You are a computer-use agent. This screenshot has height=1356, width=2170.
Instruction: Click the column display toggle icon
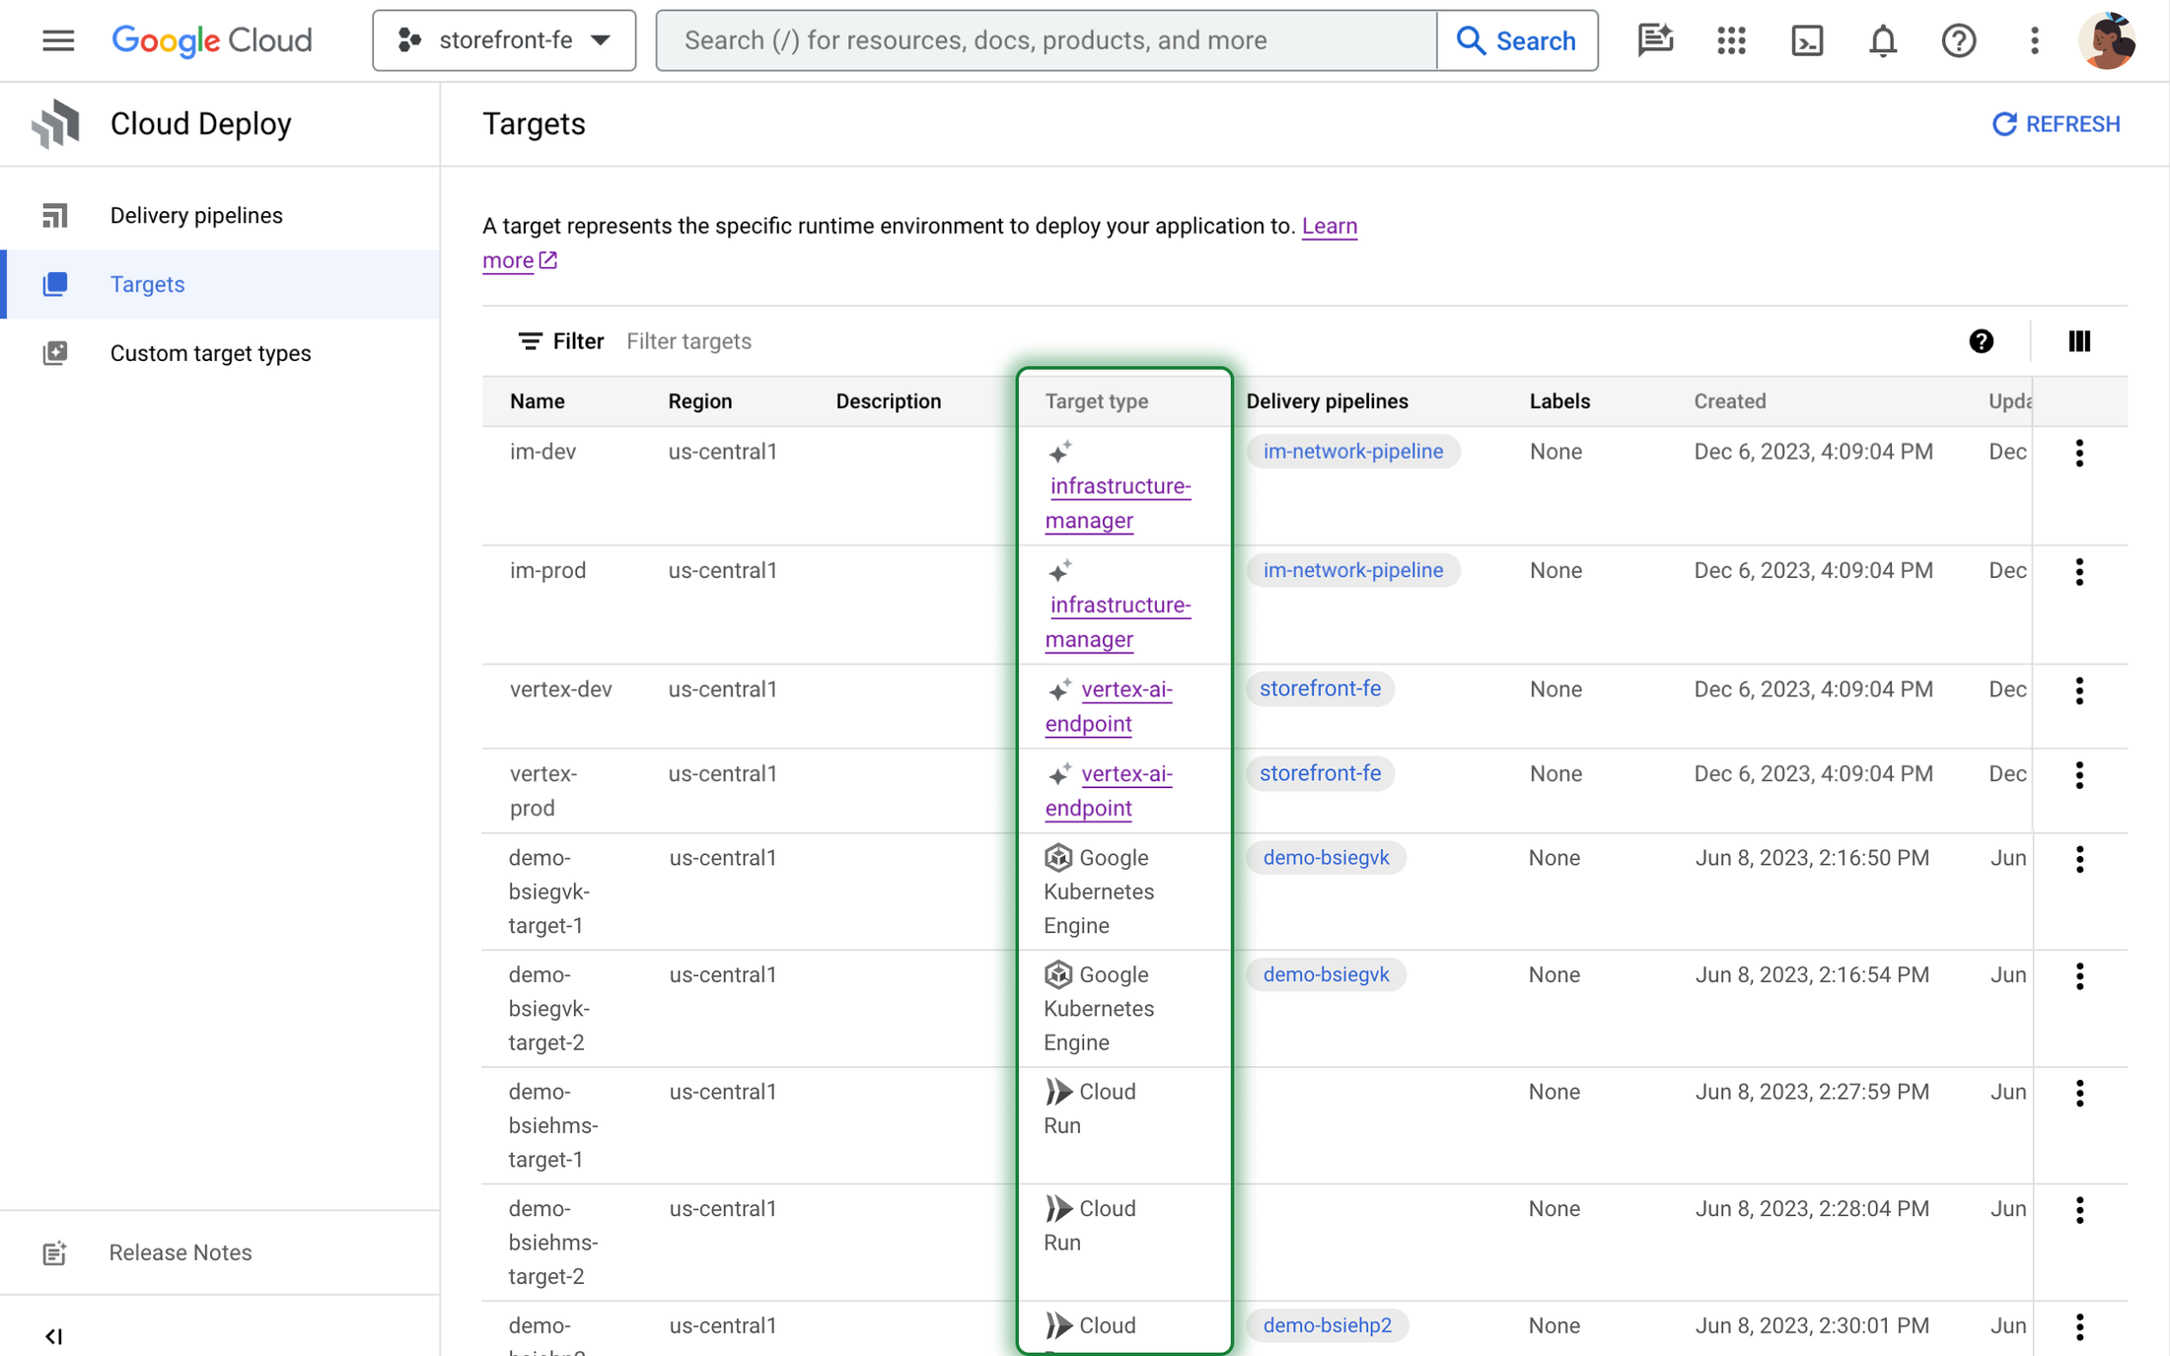[2079, 340]
